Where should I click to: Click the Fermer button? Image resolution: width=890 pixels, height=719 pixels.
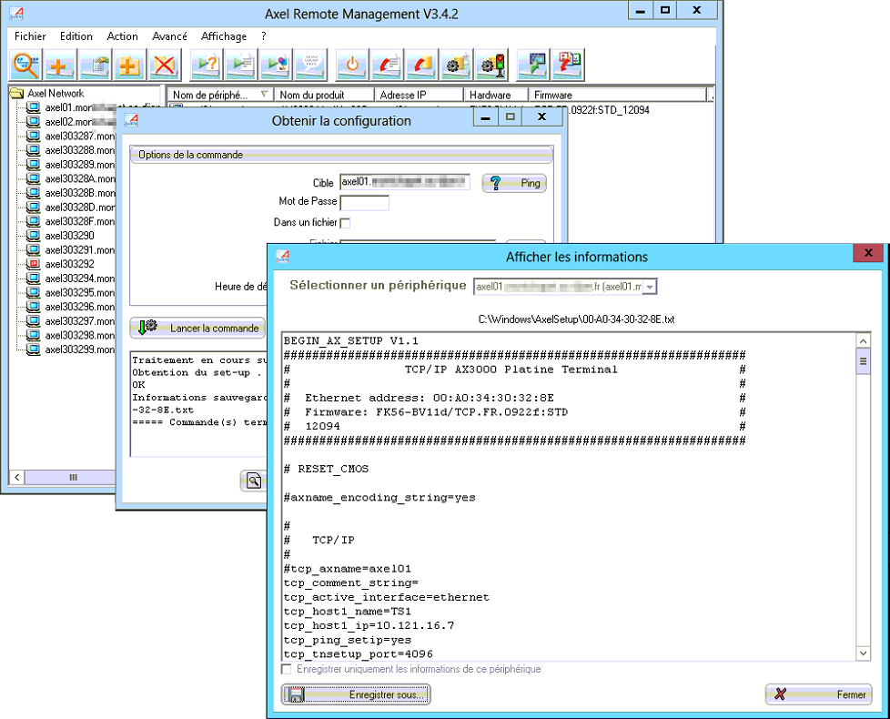tap(818, 694)
